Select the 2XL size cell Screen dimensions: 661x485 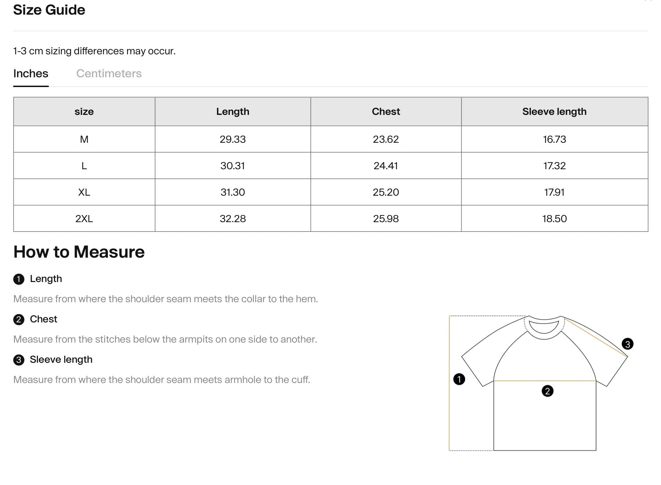(x=84, y=219)
